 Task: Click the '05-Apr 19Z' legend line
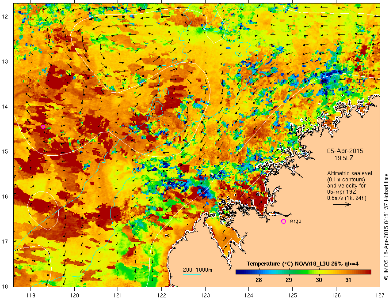341,192
